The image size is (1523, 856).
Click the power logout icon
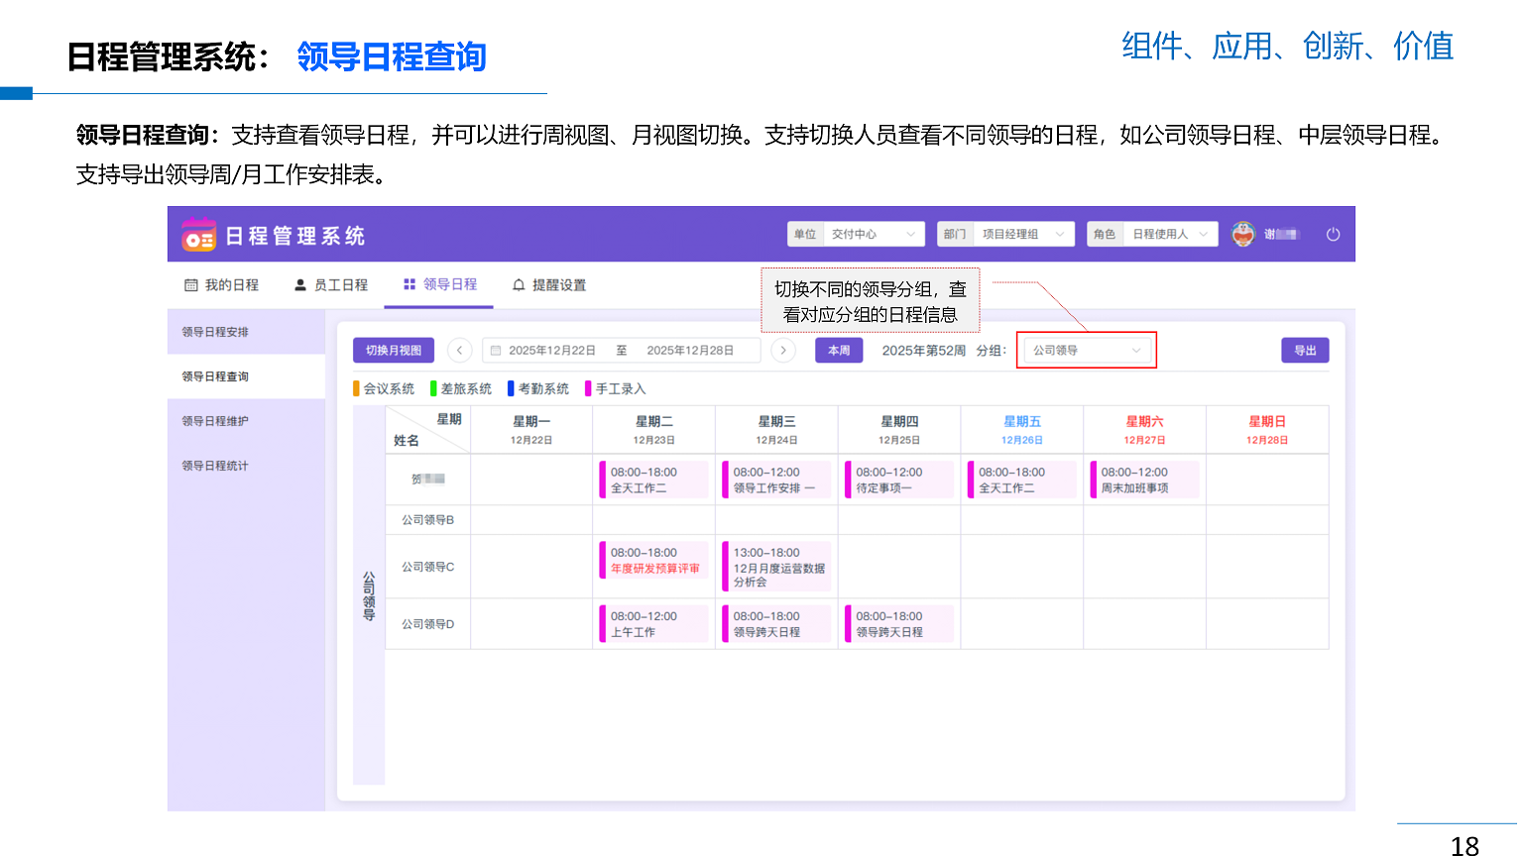[1333, 235]
